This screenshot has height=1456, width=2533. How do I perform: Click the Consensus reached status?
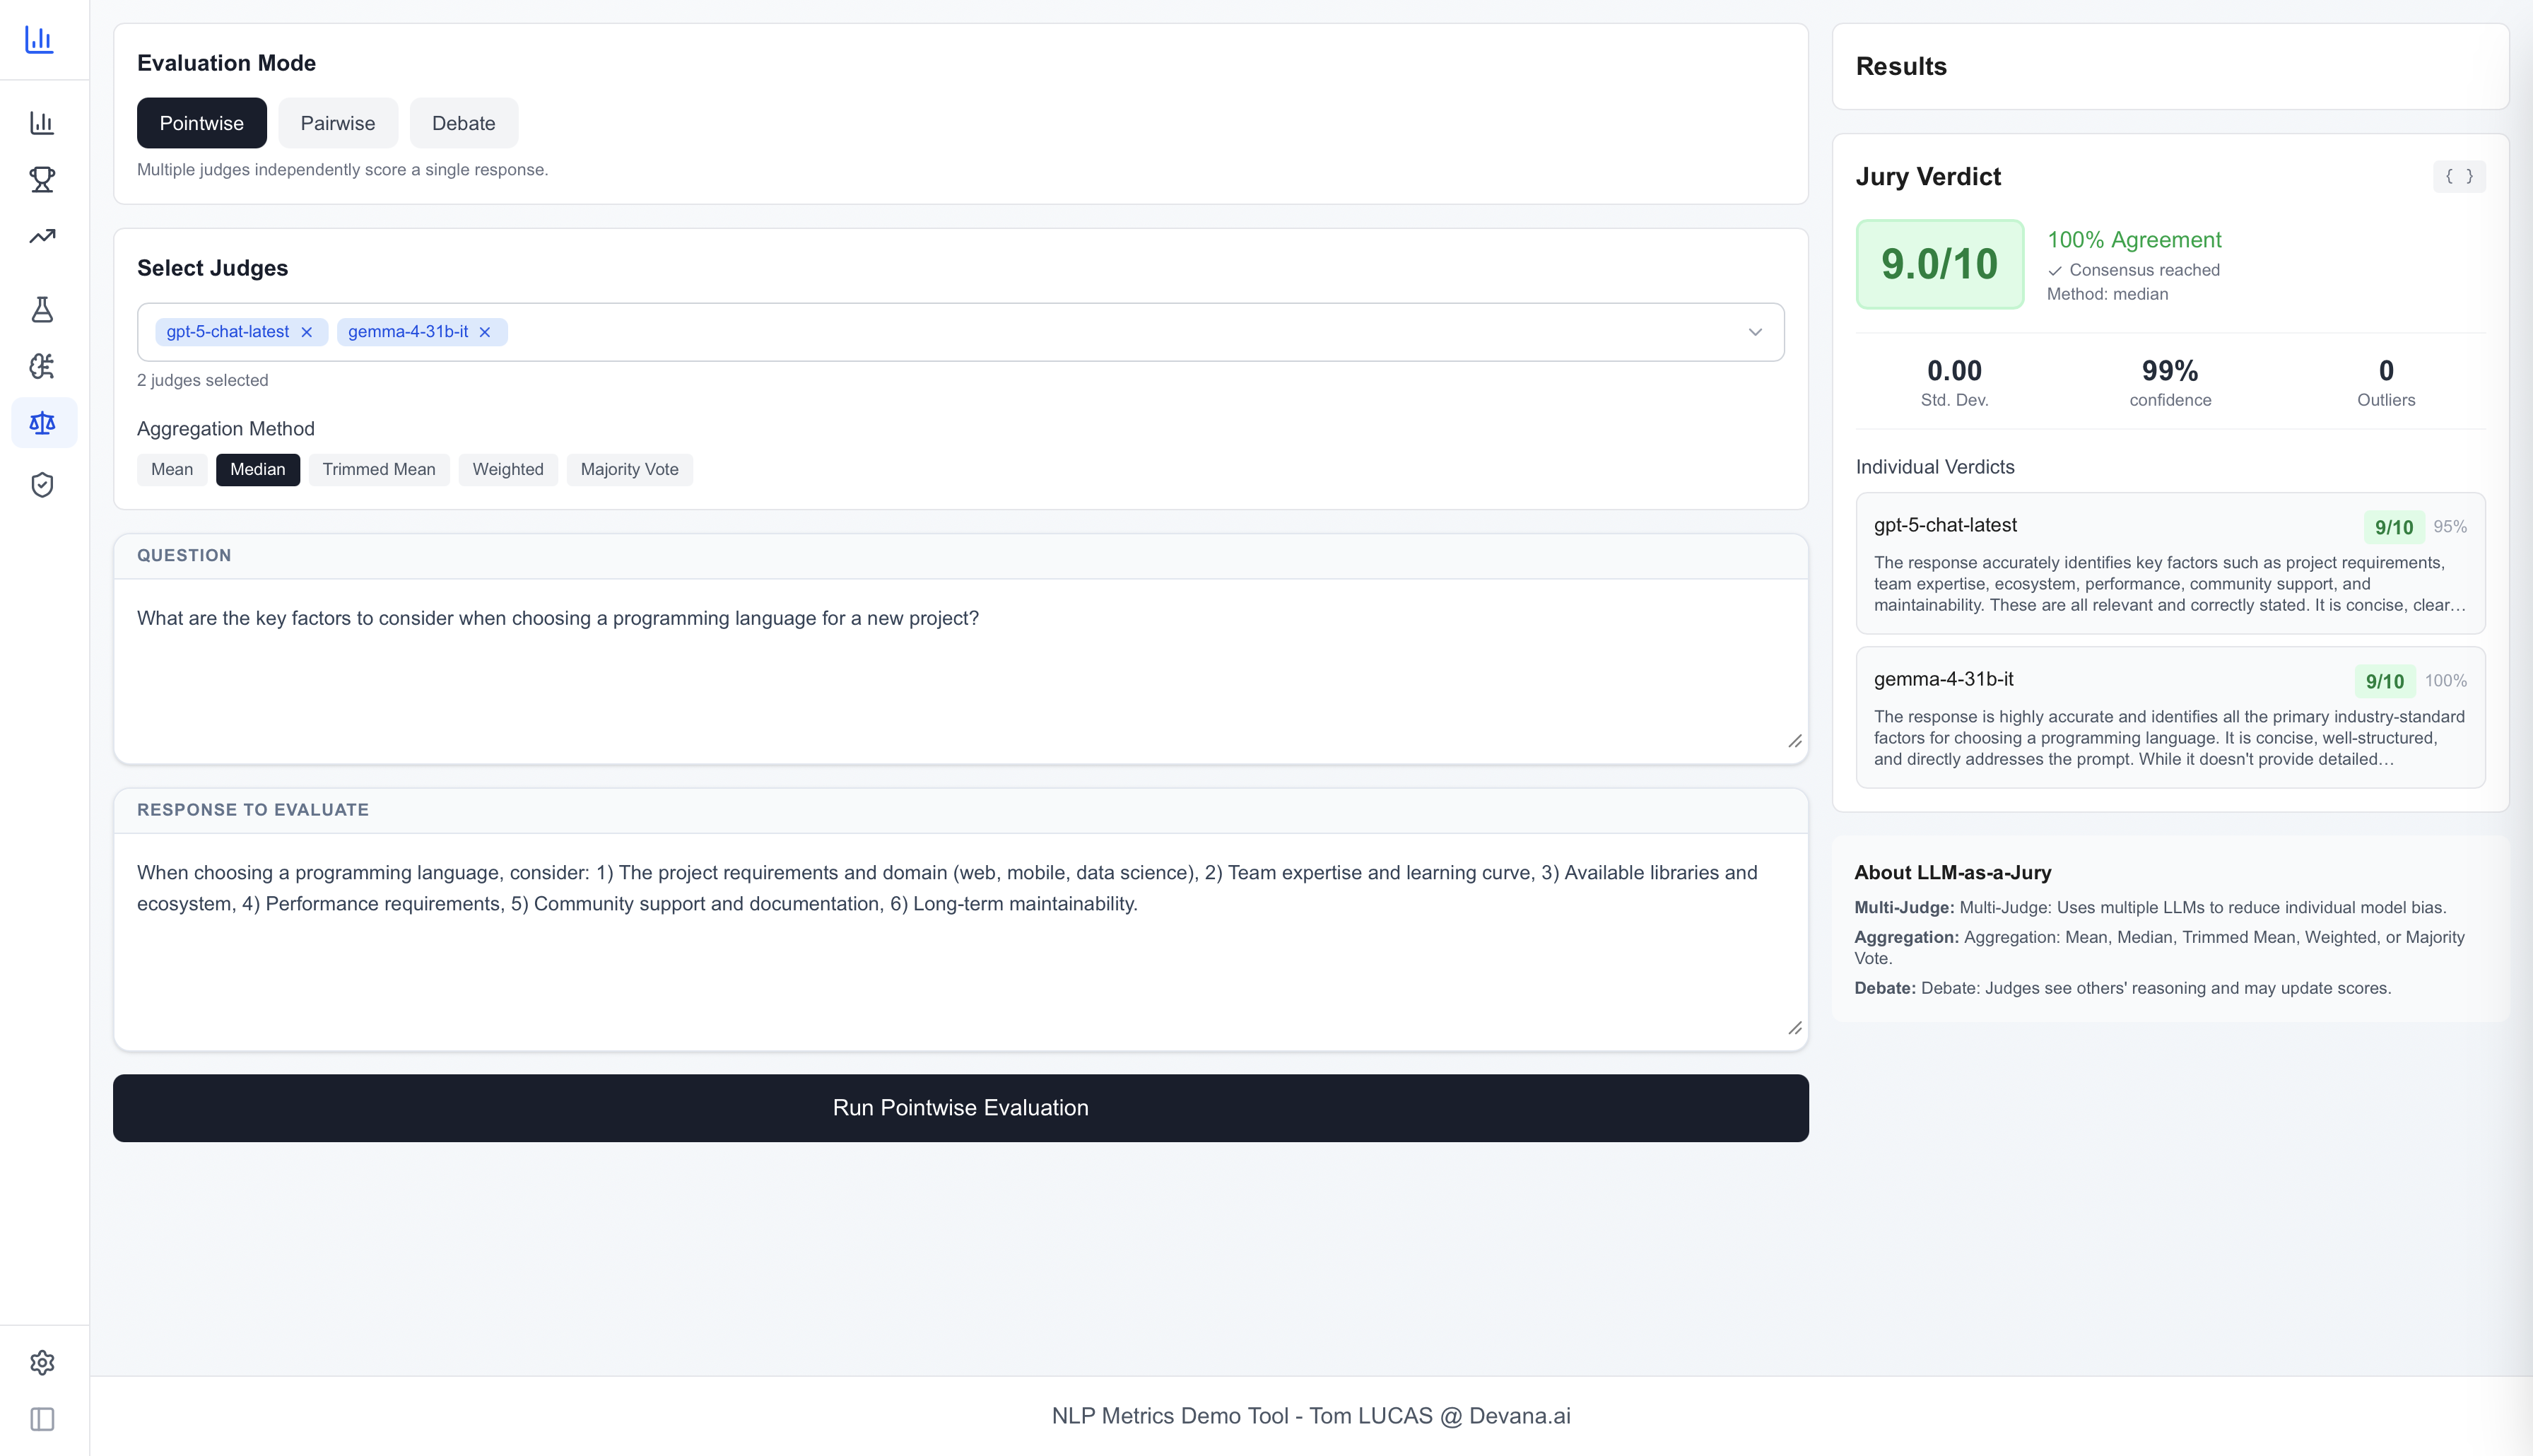click(x=2134, y=270)
